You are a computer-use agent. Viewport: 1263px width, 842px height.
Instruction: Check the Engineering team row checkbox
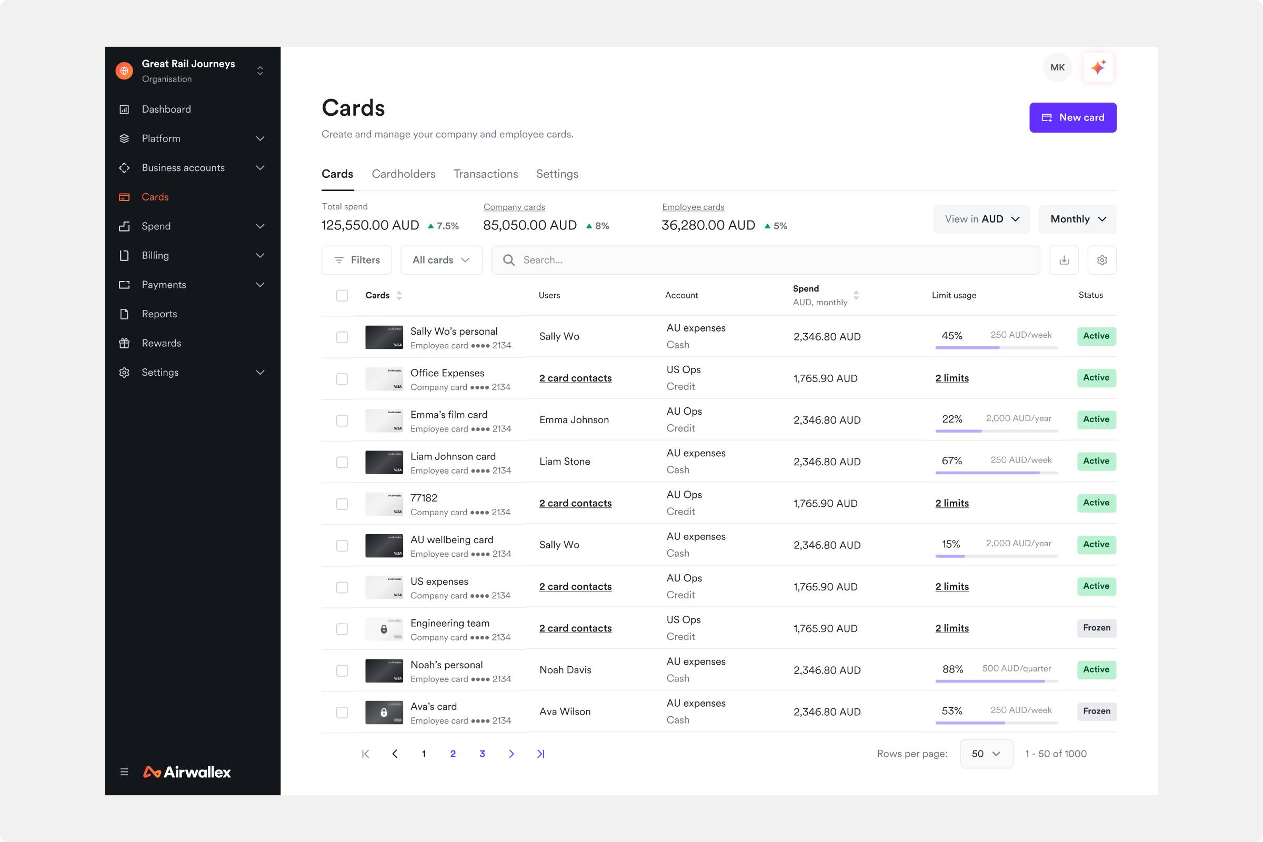(x=342, y=629)
